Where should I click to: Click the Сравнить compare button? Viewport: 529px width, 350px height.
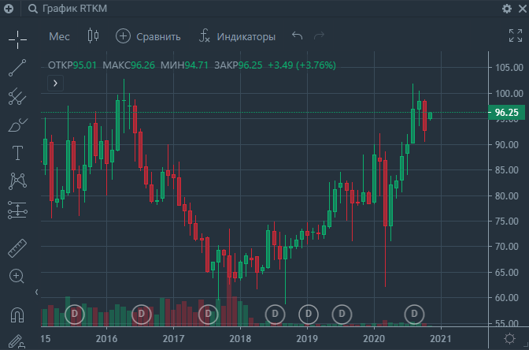[x=148, y=36]
